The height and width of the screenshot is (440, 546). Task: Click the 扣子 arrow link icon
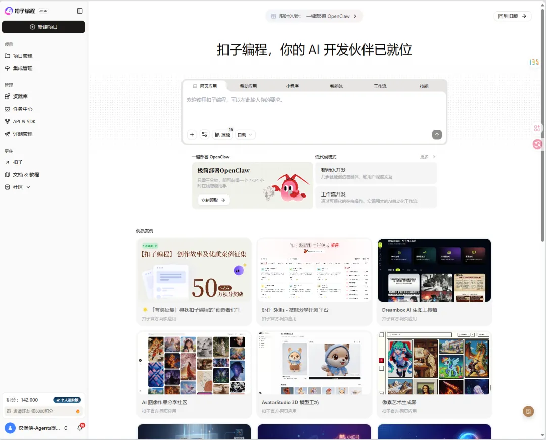(7, 162)
